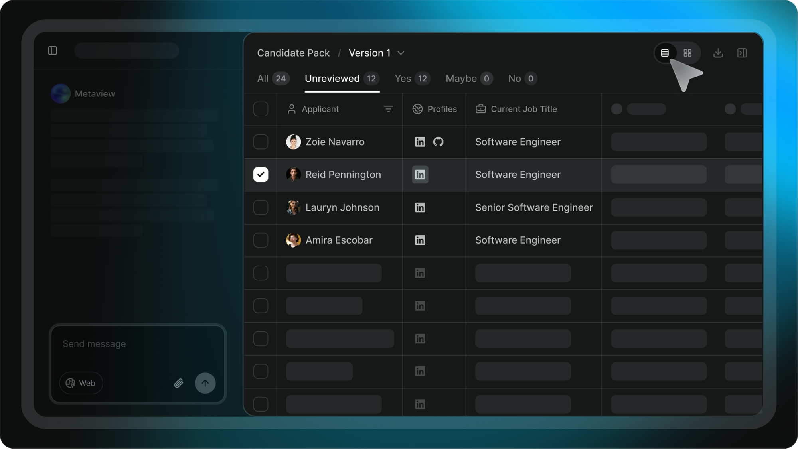Click Amira Escobar's Software Engineer cell

click(x=534, y=240)
